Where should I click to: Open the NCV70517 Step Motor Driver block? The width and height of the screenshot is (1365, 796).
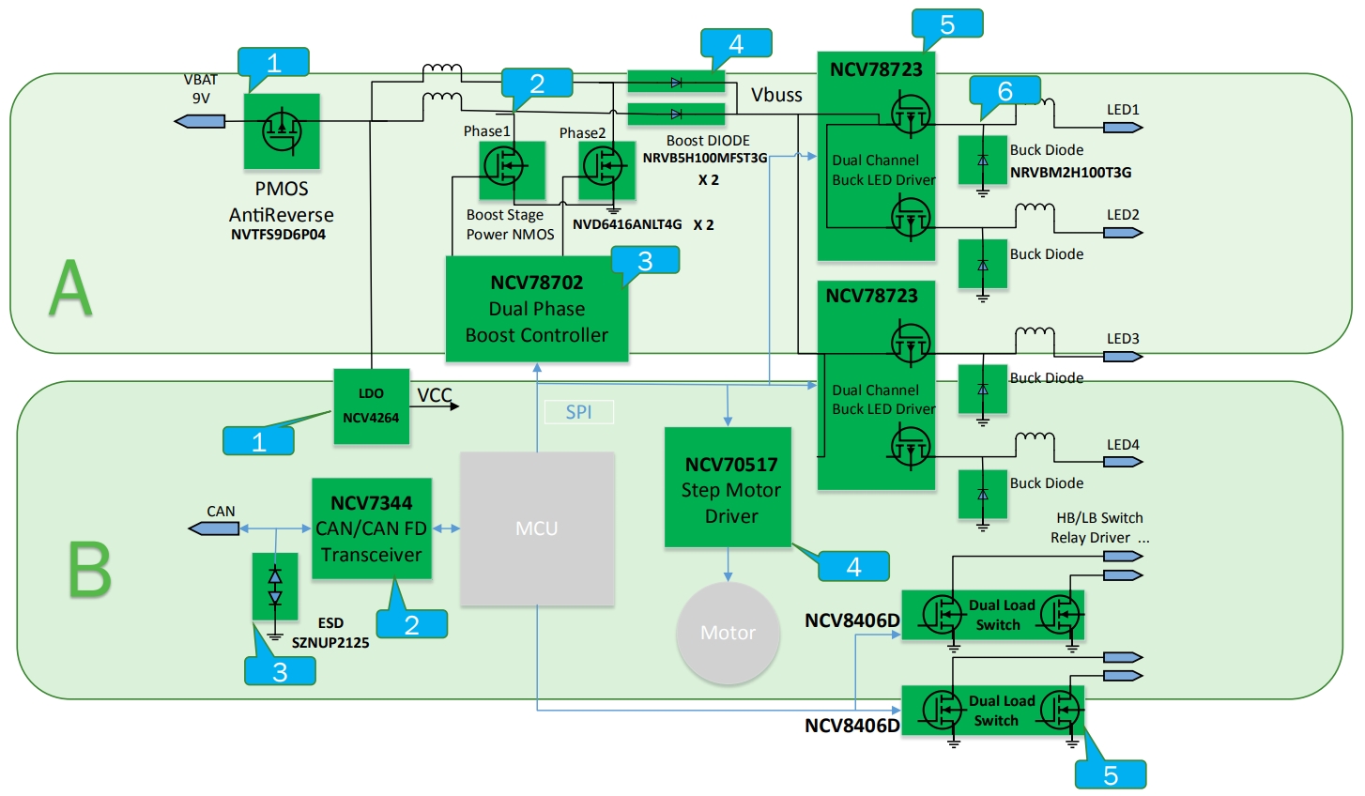[728, 487]
